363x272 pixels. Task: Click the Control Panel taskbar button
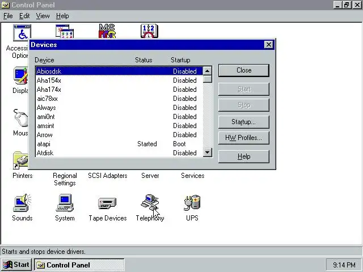[79, 265]
